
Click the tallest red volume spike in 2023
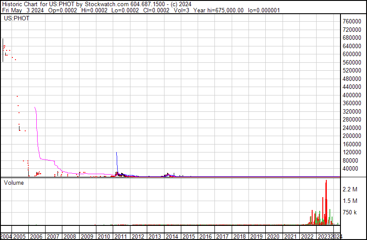(326, 202)
